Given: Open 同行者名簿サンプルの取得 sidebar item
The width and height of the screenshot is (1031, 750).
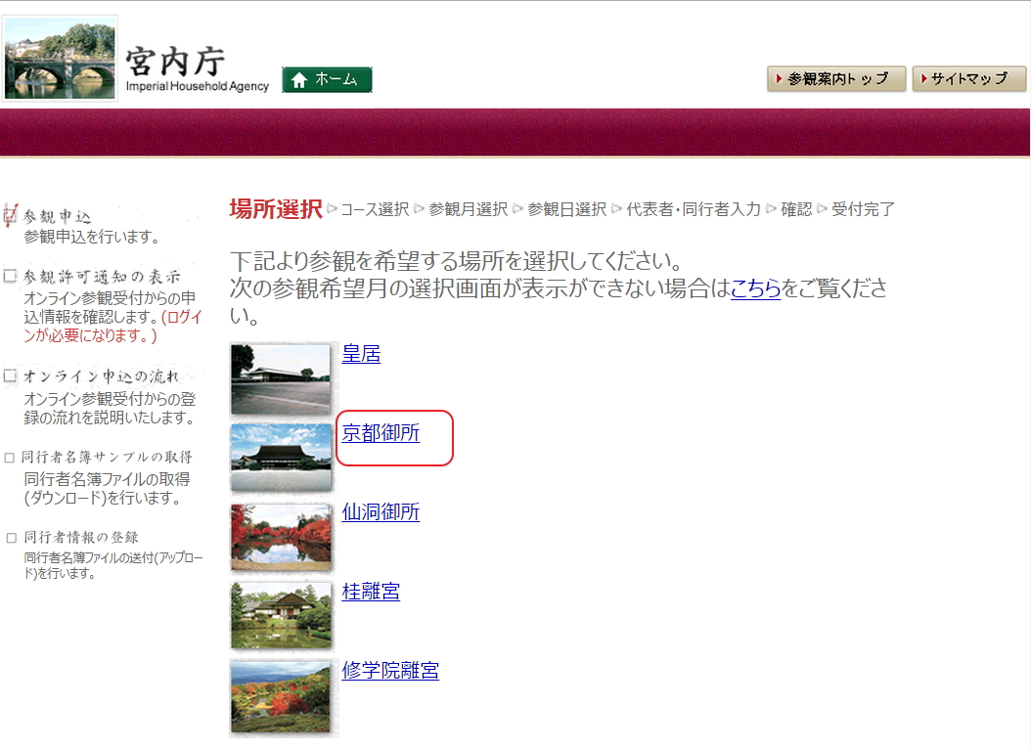Looking at the screenshot, I should tap(107, 457).
